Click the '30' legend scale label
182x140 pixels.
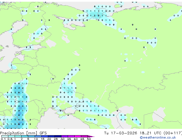click(x=63, y=139)
